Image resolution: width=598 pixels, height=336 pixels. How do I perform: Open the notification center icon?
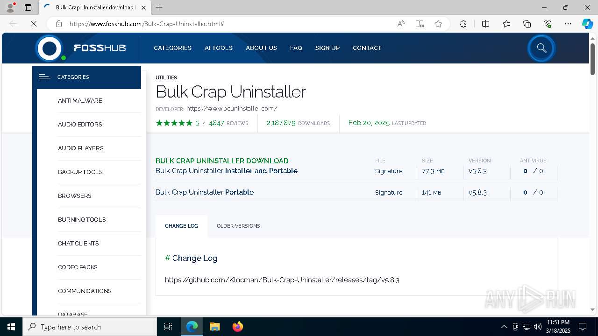[x=583, y=327]
